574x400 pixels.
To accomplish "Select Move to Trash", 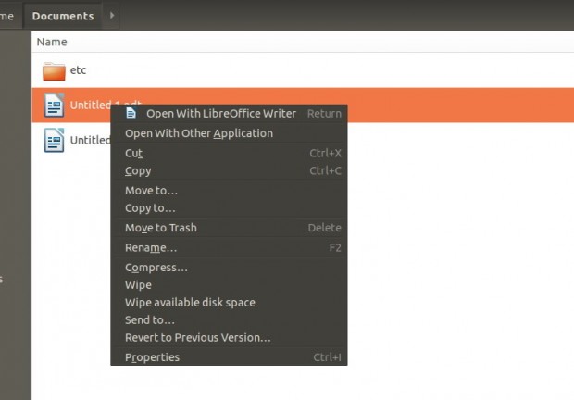I will 160,228.
